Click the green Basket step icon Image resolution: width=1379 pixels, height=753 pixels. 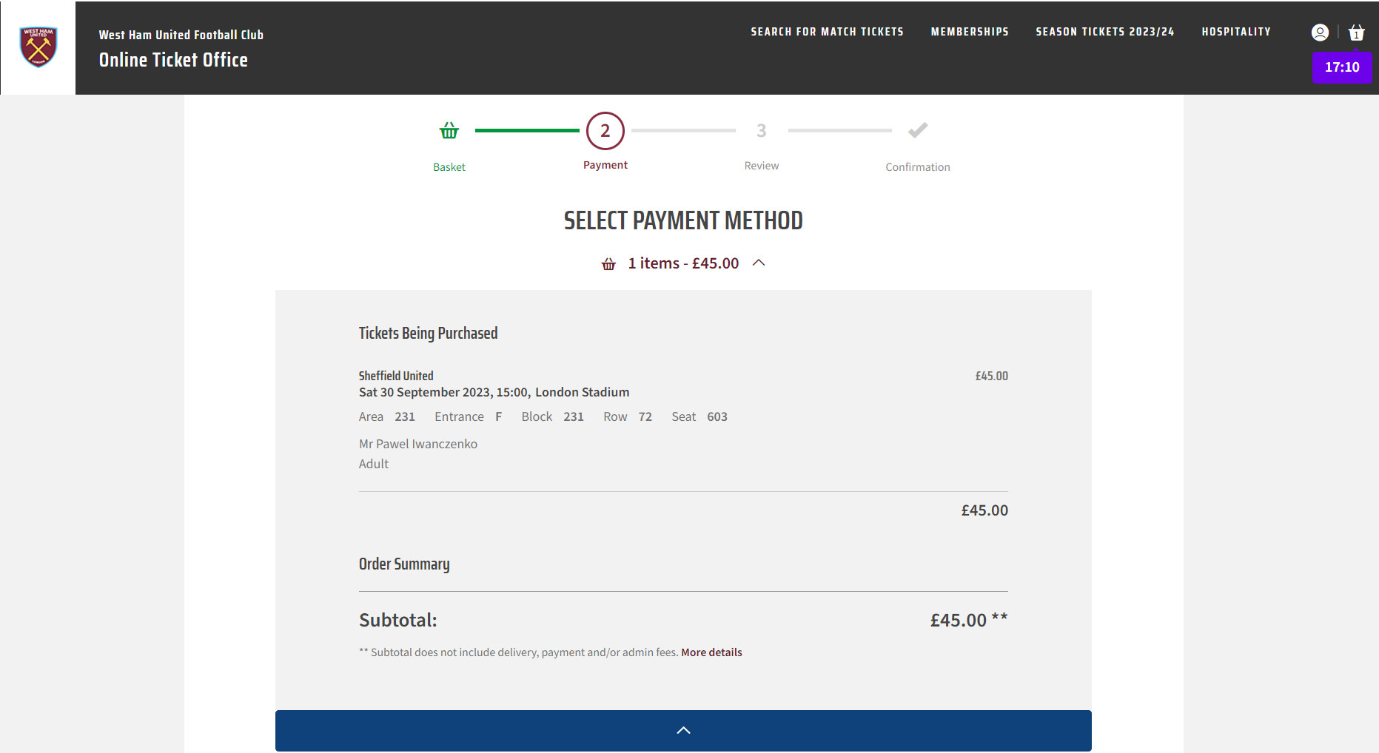tap(449, 131)
